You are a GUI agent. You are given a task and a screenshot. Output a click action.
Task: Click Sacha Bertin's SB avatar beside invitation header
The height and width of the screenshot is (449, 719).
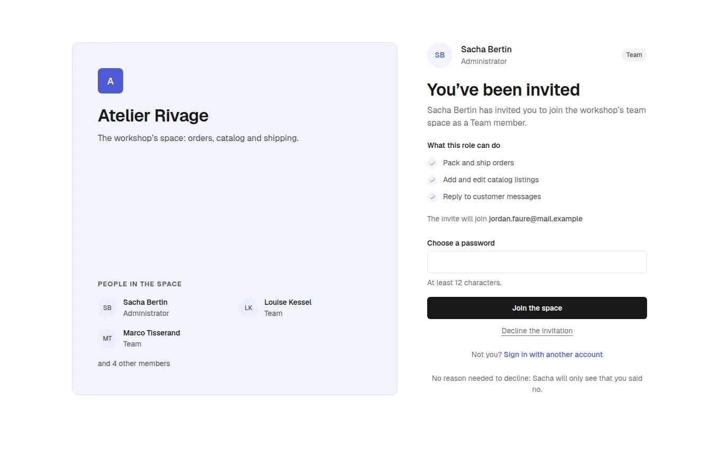click(440, 55)
